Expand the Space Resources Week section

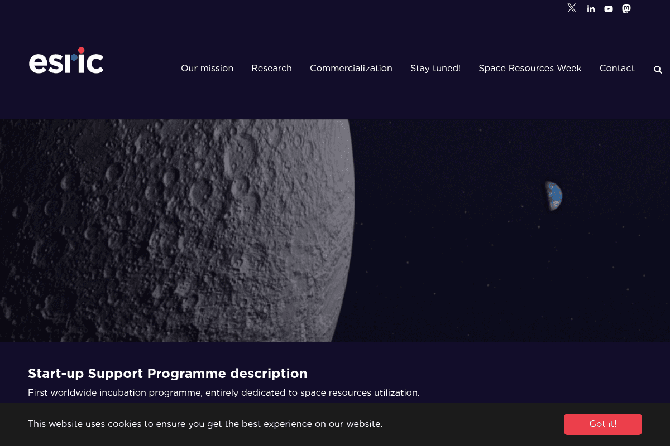pyautogui.click(x=529, y=68)
